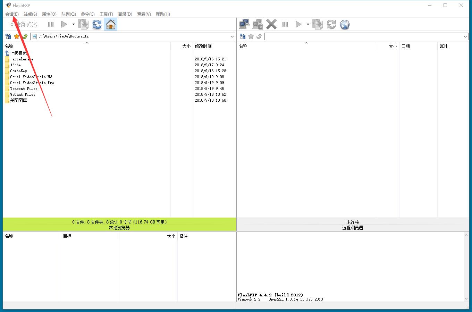Click the queue pane's 目标 column header
The width and height of the screenshot is (472, 312).
click(x=90, y=236)
